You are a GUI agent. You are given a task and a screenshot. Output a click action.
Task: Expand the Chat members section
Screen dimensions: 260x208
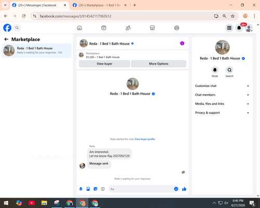pos(222,95)
